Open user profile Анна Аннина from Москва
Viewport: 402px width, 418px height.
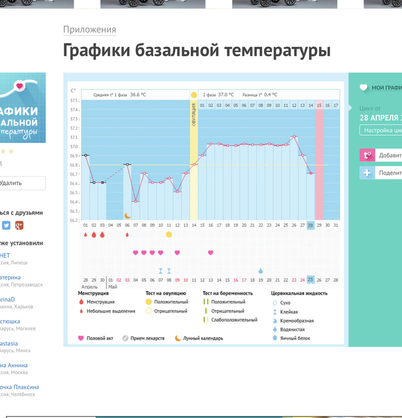click(14, 365)
